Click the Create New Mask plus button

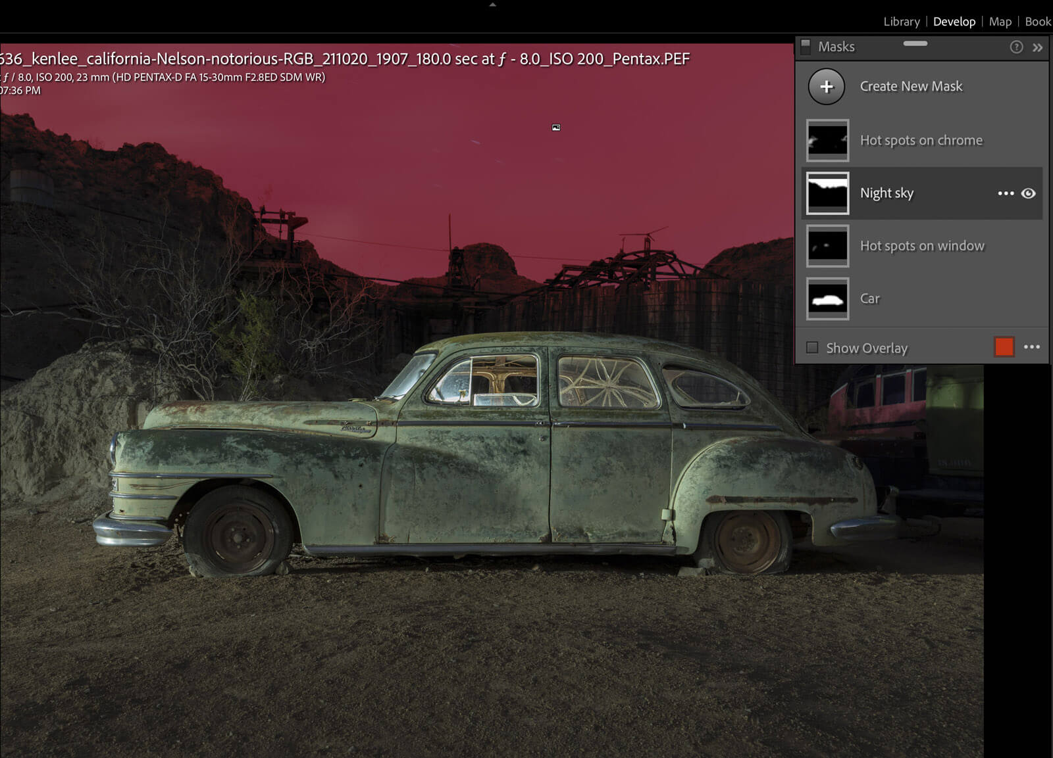pyautogui.click(x=826, y=87)
